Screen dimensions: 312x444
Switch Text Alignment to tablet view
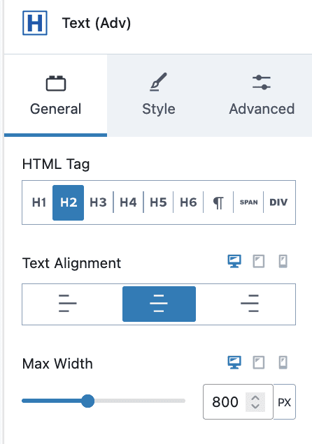point(259,261)
